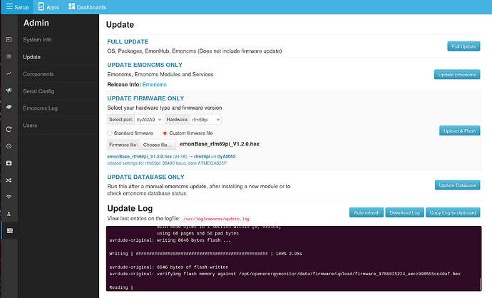
Task: Toggle the Setup hamburger menu
Action: click(x=17, y=7)
